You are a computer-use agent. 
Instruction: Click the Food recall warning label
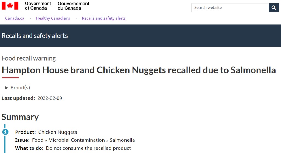click(x=29, y=58)
